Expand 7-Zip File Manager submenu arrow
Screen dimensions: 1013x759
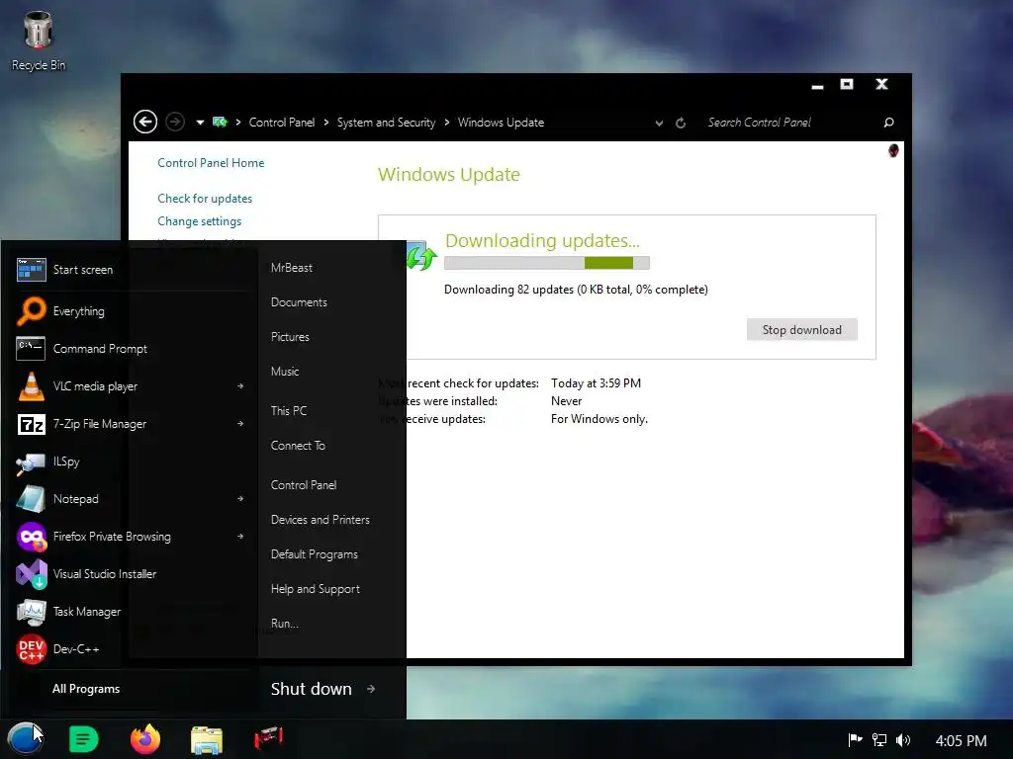(240, 423)
